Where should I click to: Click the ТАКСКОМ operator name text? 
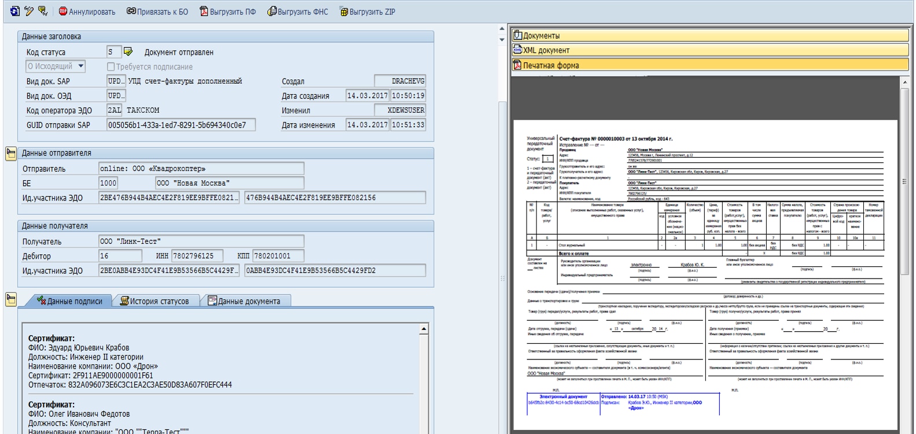[143, 110]
